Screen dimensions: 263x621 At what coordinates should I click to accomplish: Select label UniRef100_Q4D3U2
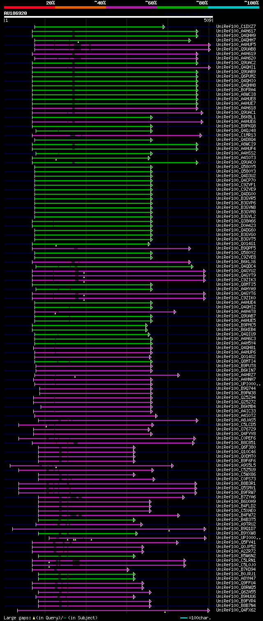[236, 176]
